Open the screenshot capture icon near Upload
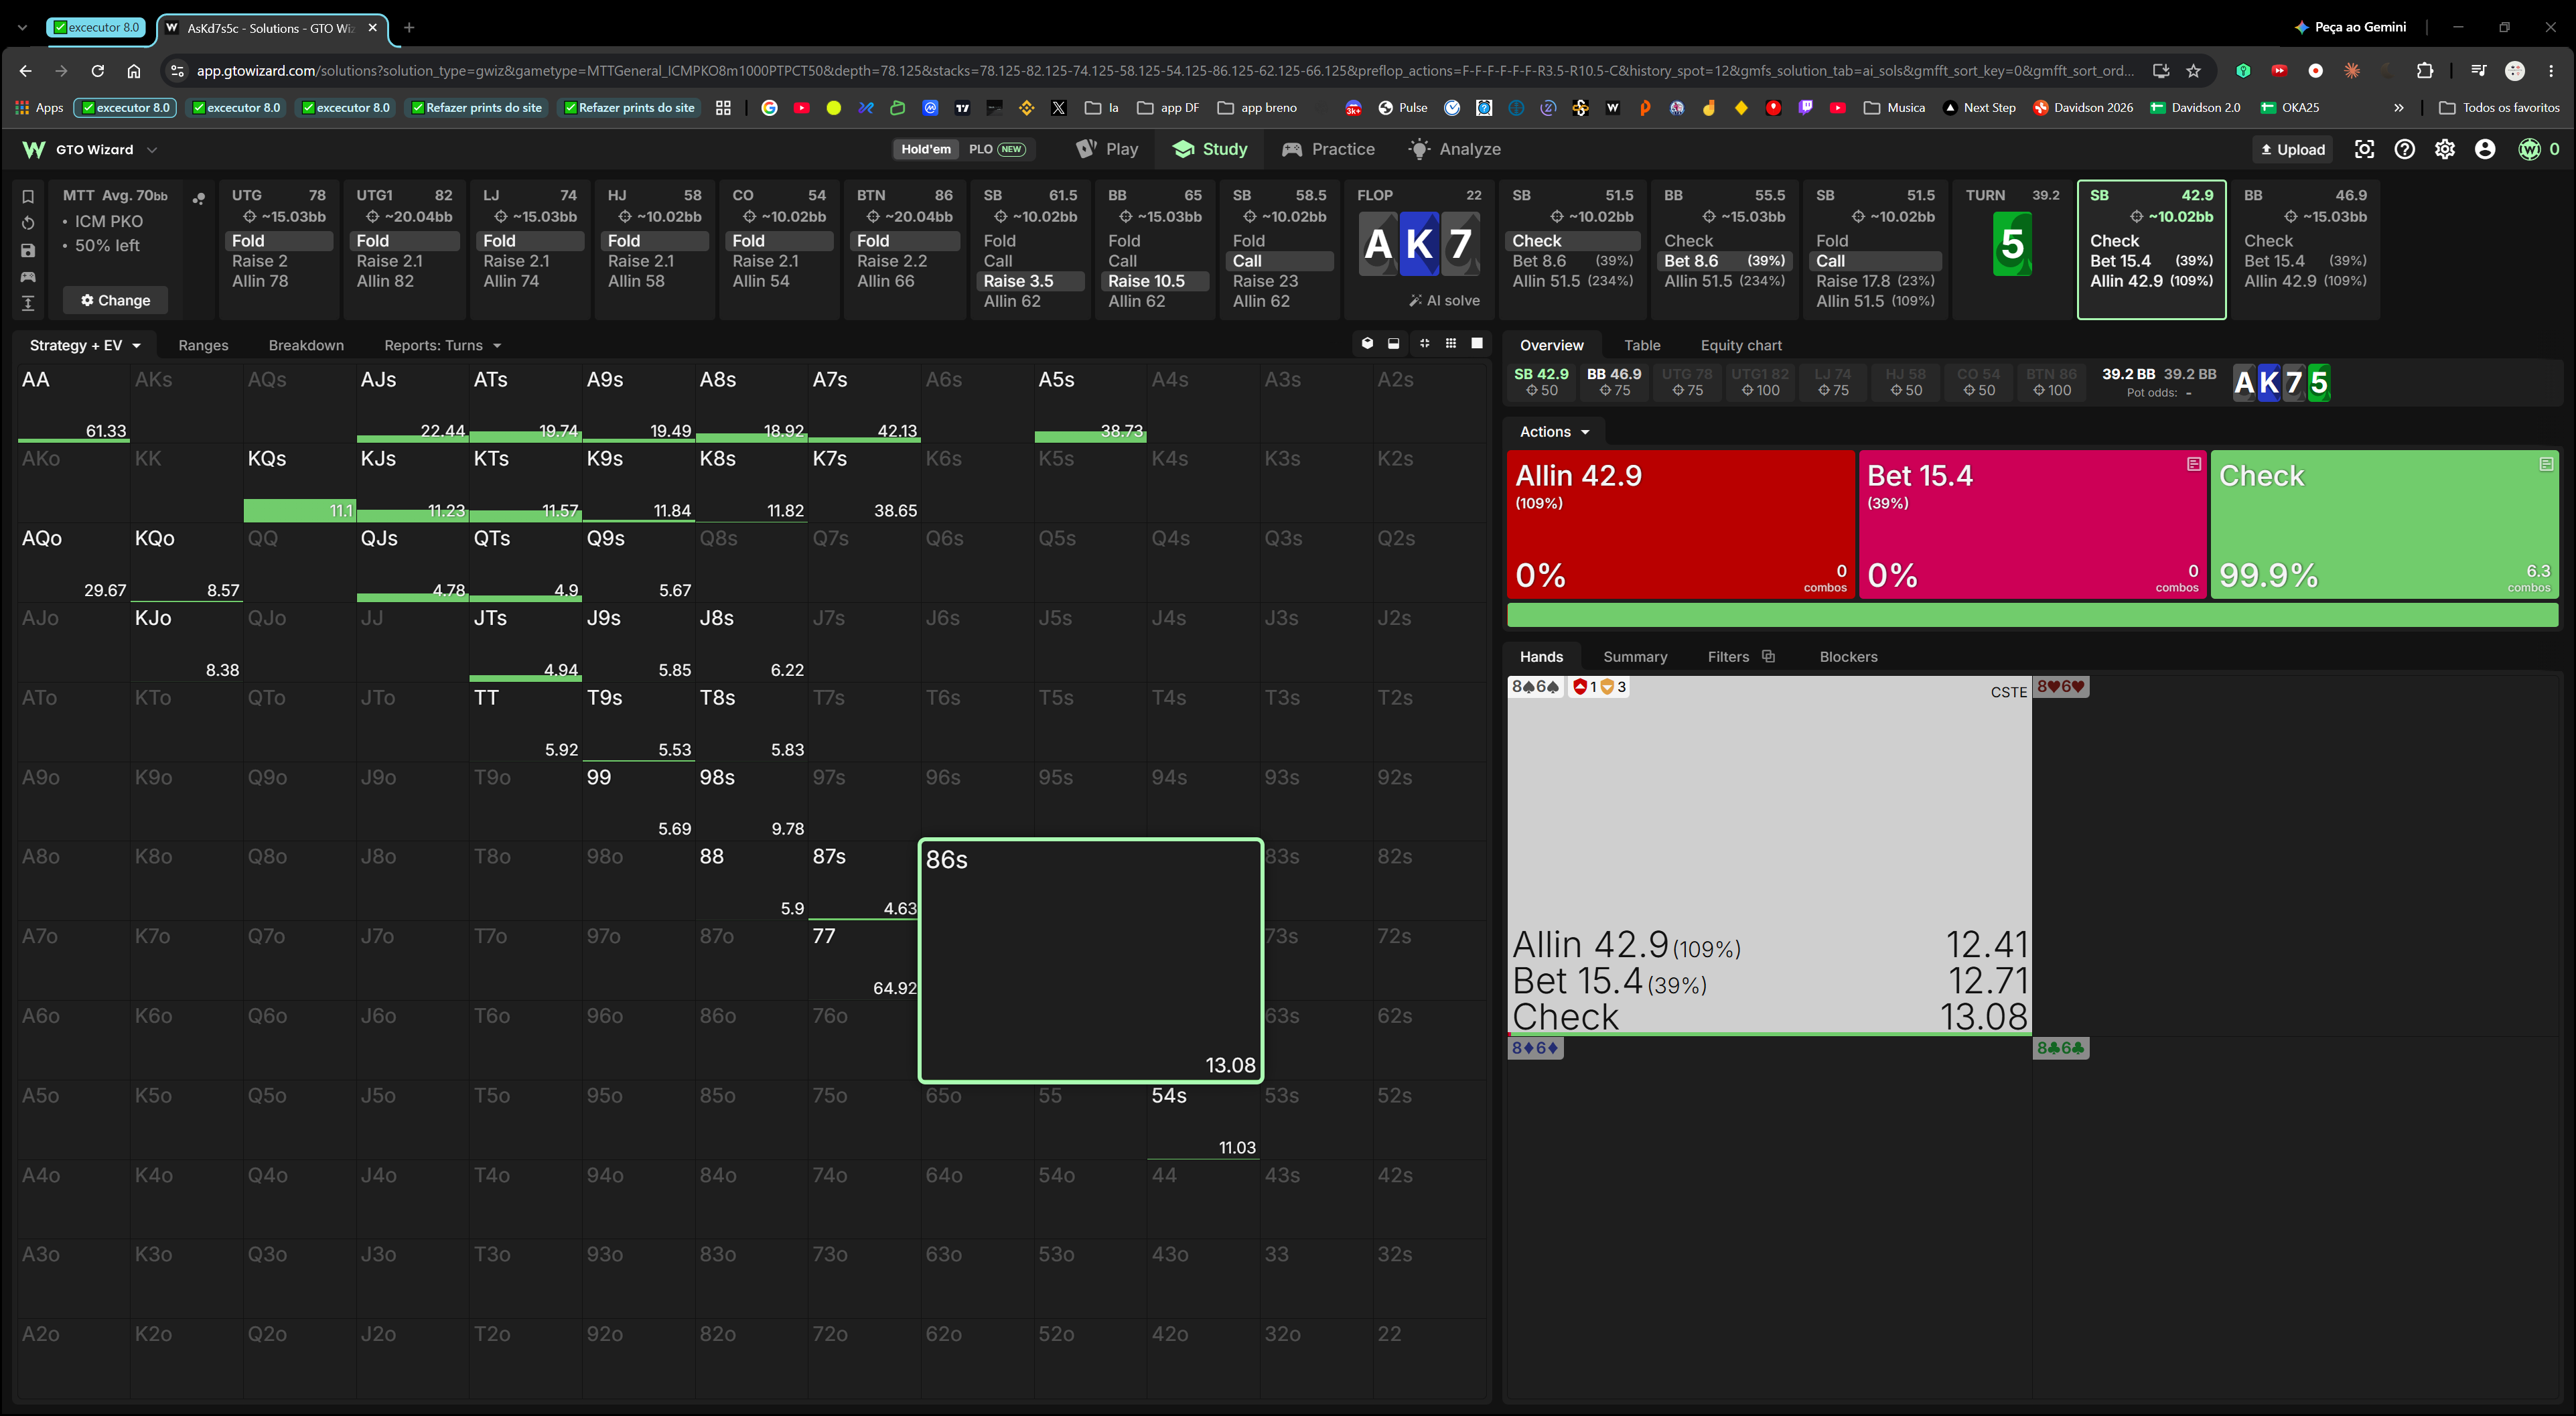This screenshot has width=2576, height=1416. tap(2364, 149)
